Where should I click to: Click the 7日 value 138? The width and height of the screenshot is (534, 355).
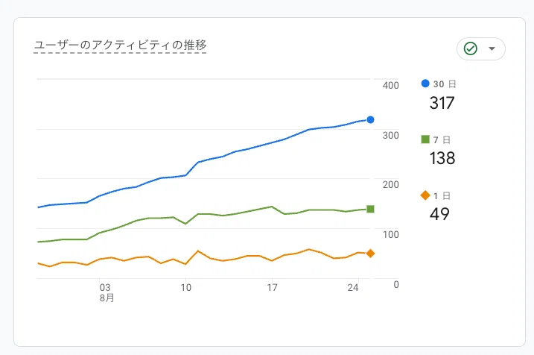click(x=442, y=158)
